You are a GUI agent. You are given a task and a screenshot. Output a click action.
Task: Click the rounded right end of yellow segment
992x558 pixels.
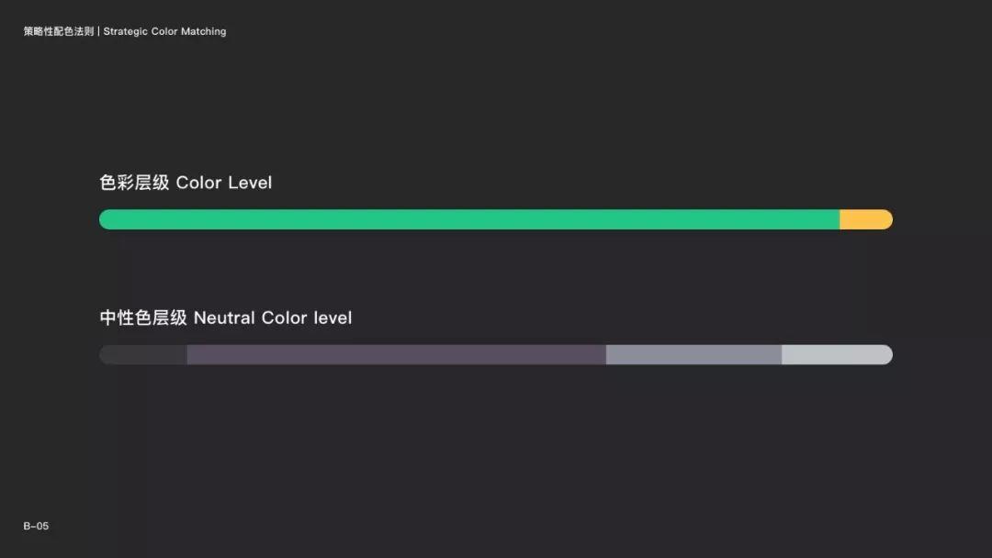pos(887,219)
